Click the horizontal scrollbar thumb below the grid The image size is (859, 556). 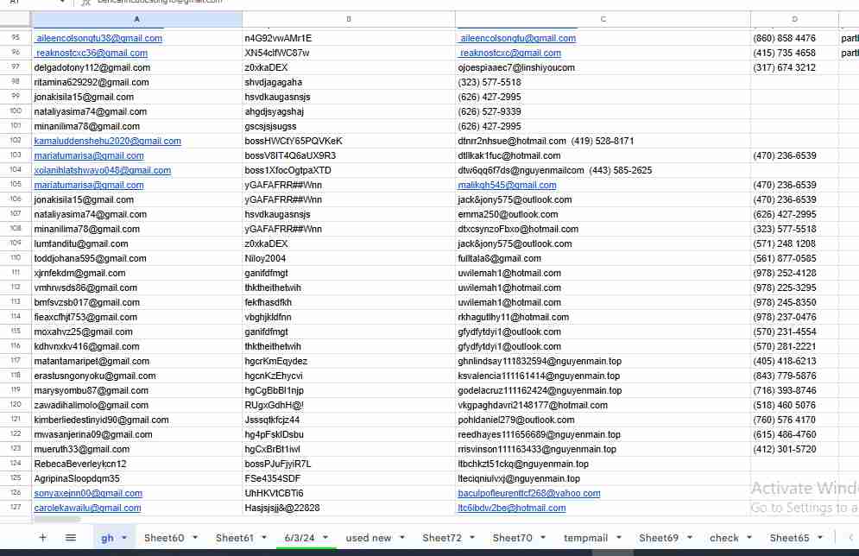coord(57,519)
